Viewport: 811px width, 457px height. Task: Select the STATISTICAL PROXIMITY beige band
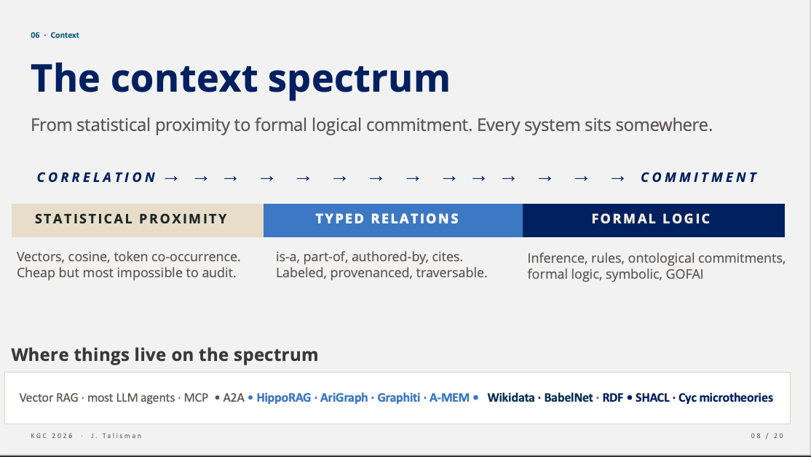click(x=138, y=220)
